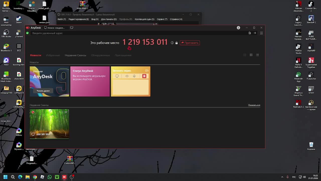Open the Недавние Сеансы tab
This screenshot has height=181, width=321.
point(75,55)
